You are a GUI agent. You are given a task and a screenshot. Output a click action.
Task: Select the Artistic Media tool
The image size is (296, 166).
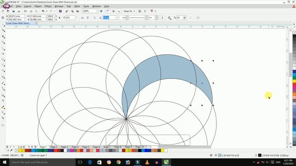[x=3, y=54]
